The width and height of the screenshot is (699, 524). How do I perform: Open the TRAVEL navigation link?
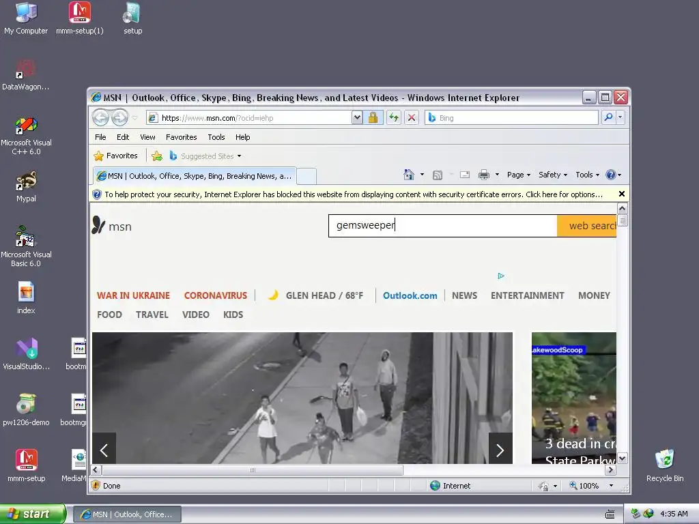(152, 315)
